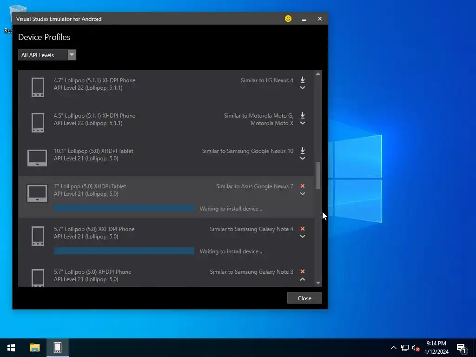This screenshot has height=357, width=476.
Task: Download the Samsung Google Nexus 10 profile
Action: [302, 151]
